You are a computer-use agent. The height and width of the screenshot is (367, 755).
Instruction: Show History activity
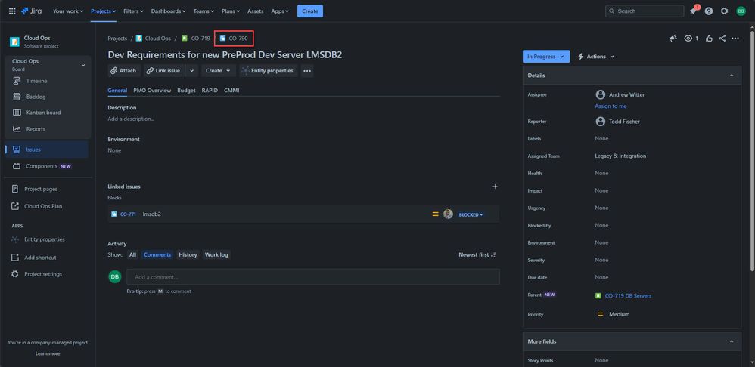[x=188, y=254]
